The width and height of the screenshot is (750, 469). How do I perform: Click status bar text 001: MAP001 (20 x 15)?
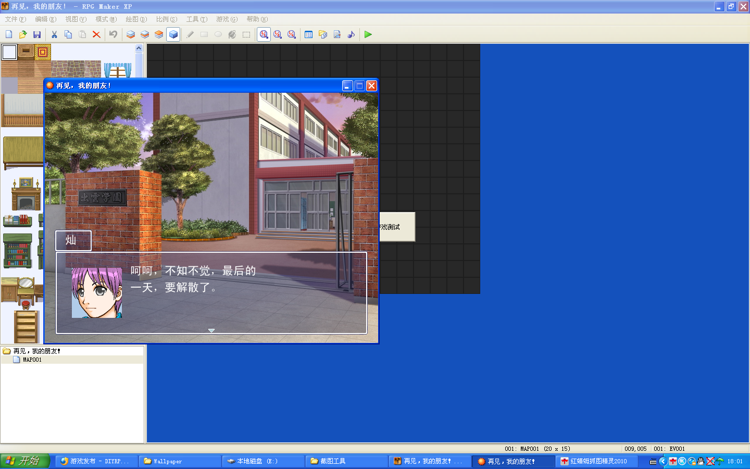point(537,449)
